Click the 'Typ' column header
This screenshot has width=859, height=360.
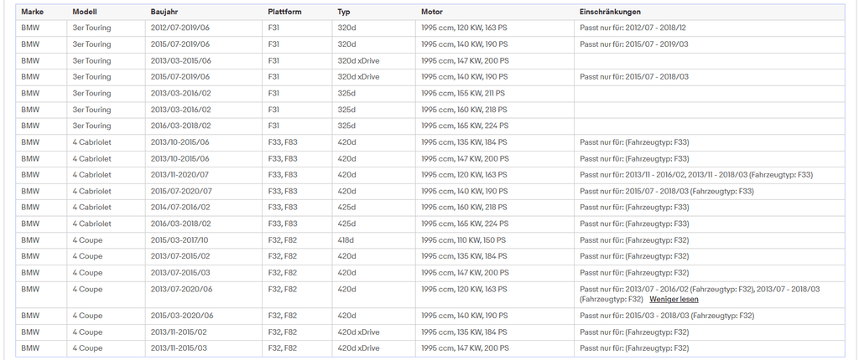coord(343,12)
